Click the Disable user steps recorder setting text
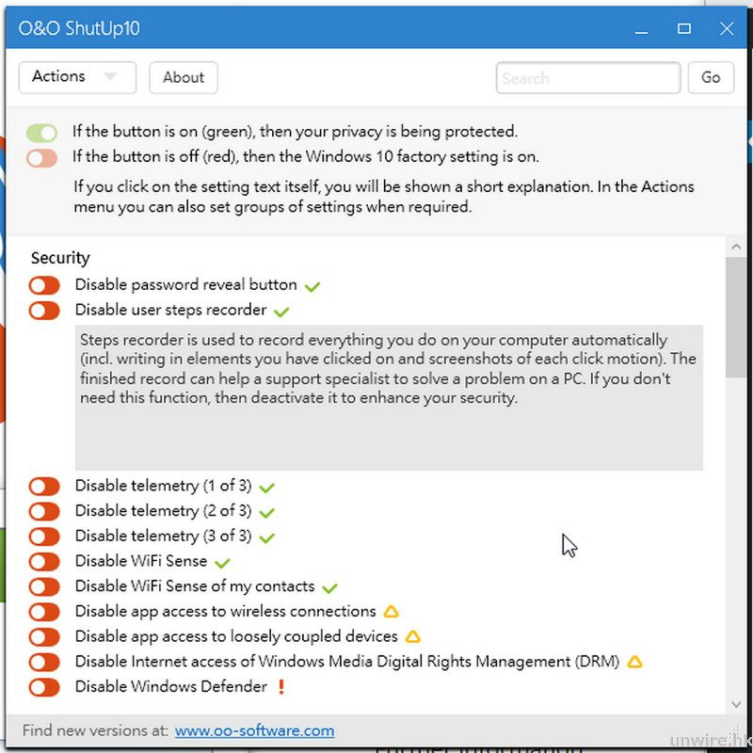Image resolution: width=753 pixels, height=753 pixels. 170,310
